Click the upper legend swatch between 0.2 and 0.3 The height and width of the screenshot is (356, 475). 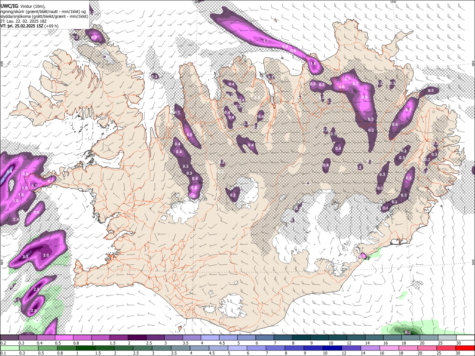pyautogui.click(x=9, y=337)
